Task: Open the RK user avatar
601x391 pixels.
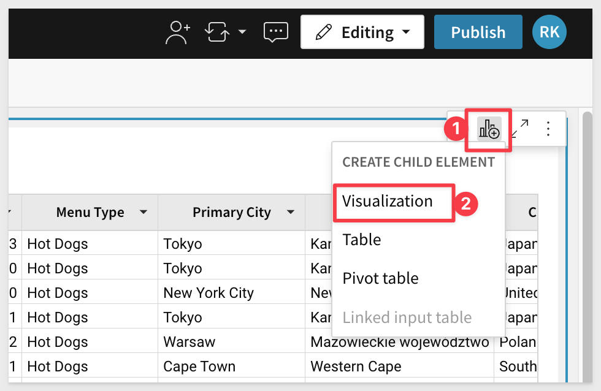Action: pos(549,32)
